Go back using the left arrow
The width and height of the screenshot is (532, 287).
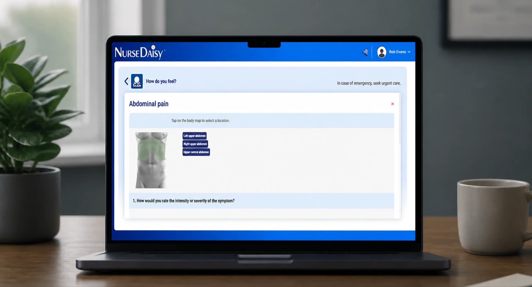(x=126, y=81)
